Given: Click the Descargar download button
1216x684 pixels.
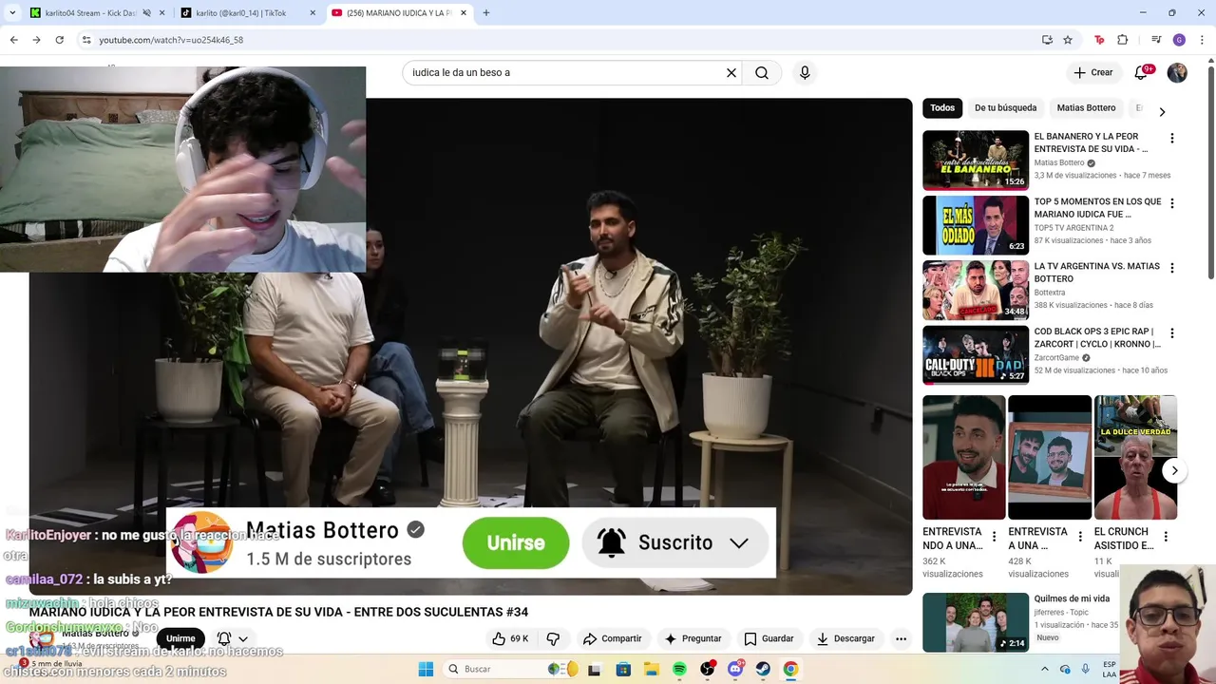Looking at the screenshot, I should coord(845,638).
